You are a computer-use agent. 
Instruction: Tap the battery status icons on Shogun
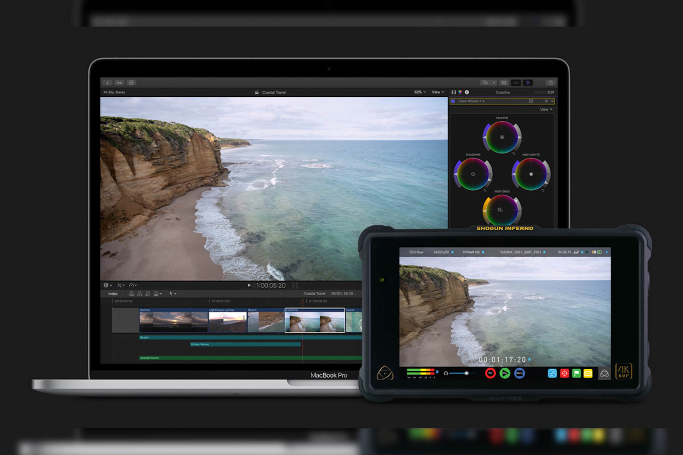coord(597,252)
